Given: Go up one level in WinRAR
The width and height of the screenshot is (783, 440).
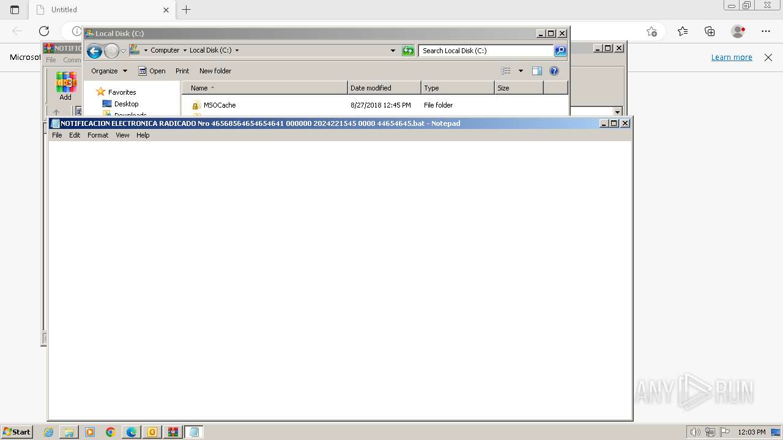Looking at the screenshot, I should (x=56, y=112).
